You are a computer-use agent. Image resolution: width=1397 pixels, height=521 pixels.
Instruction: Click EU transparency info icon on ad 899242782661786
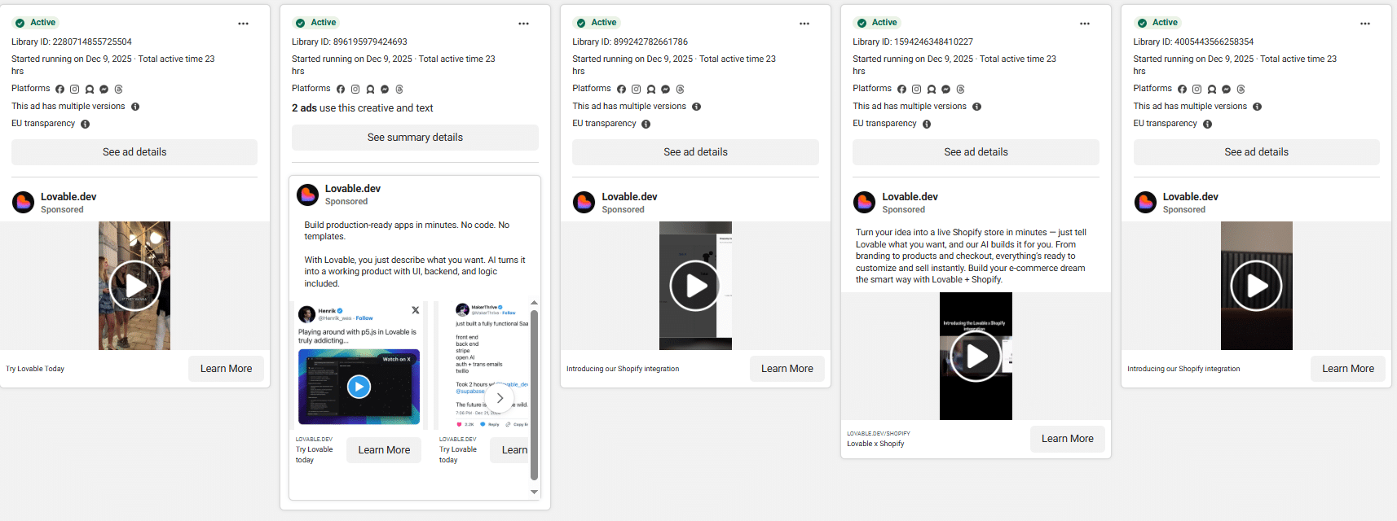pyautogui.click(x=646, y=124)
